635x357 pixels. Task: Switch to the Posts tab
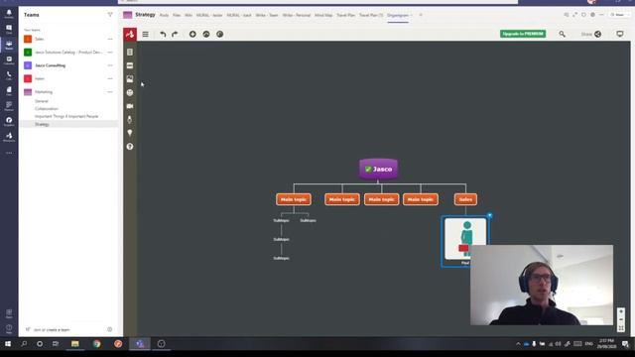click(x=164, y=15)
